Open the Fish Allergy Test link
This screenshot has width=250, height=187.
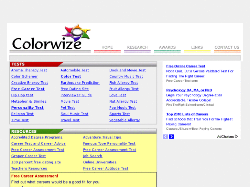tap(124, 83)
